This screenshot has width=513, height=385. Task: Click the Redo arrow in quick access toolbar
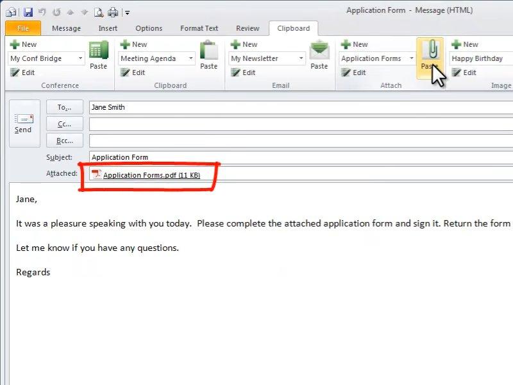(56, 12)
